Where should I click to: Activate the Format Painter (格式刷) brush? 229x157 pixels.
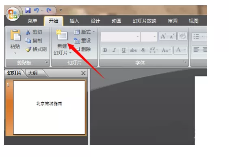[x=36, y=49]
